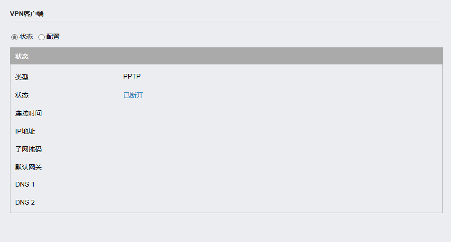The width and height of the screenshot is (451, 242).
Task: Click the 子网掩码 field label
Action: click(28, 149)
